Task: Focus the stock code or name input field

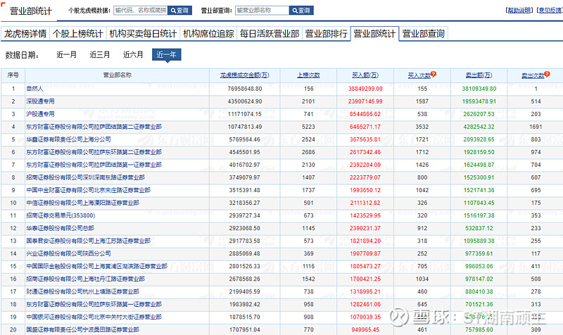Action: [x=141, y=11]
